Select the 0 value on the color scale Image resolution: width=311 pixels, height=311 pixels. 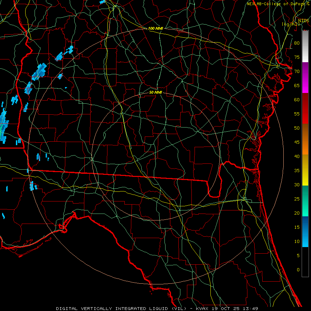tap(298, 270)
